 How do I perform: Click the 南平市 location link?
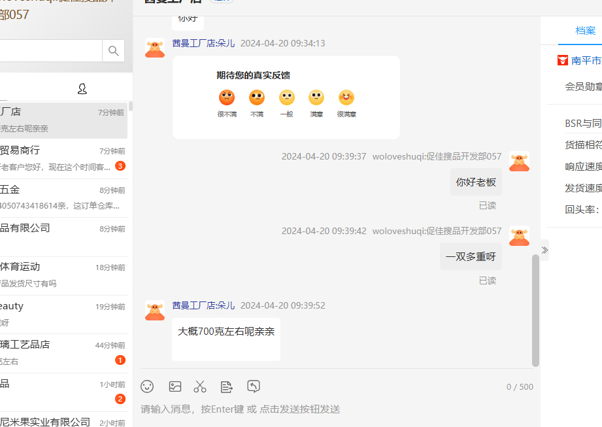(x=586, y=60)
